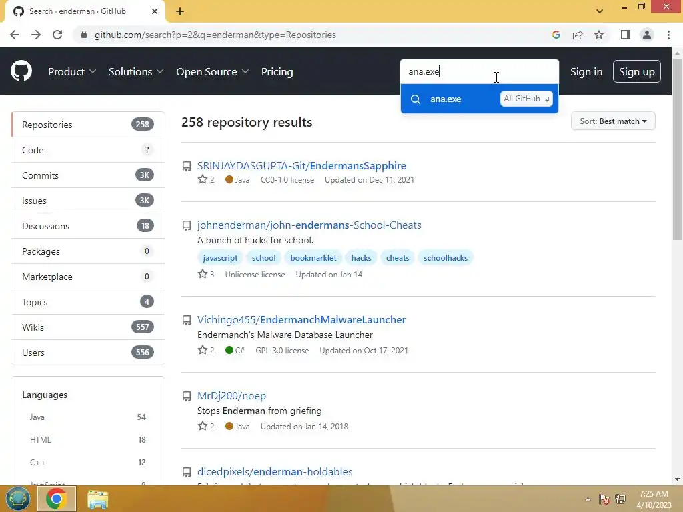The width and height of the screenshot is (683, 512).
Task: Click the bookmarklet topic tag
Action: 313,258
